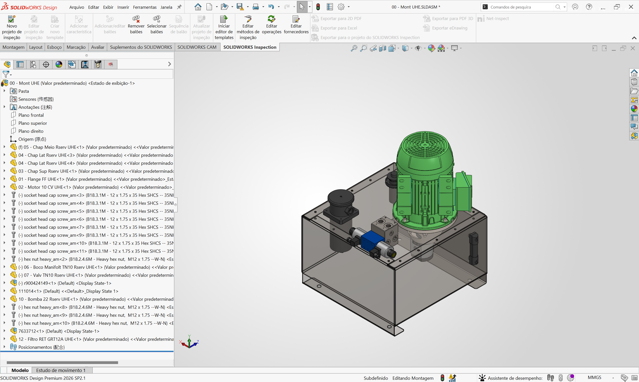Viewport: 639px width, 382px height.
Task: Click Iniciar editor de templates
Action: (x=224, y=27)
